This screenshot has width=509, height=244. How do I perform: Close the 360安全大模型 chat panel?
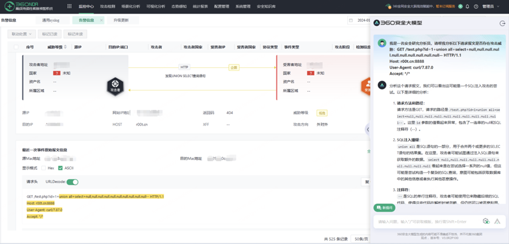pos(502,23)
